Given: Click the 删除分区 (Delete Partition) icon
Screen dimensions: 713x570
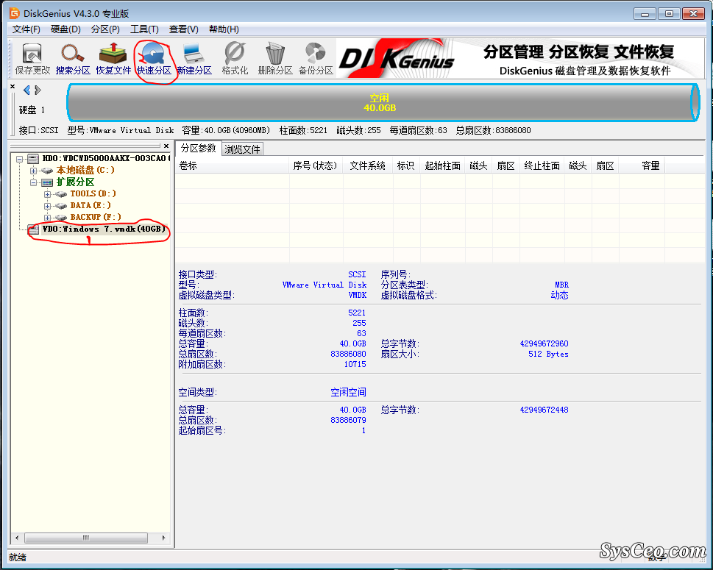Looking at the screenshot, I should pyautogui.click(x=275, y=58).
